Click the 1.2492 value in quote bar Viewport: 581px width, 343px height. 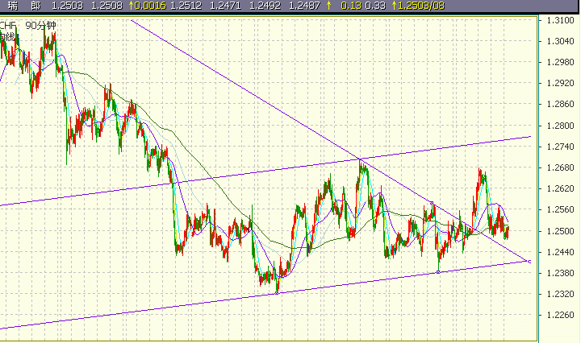(x=265, y=6)
